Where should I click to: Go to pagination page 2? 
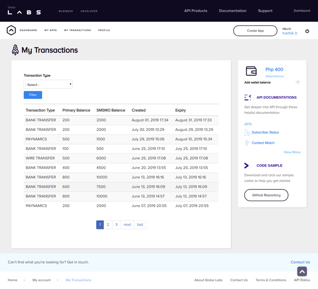(108, 225)
